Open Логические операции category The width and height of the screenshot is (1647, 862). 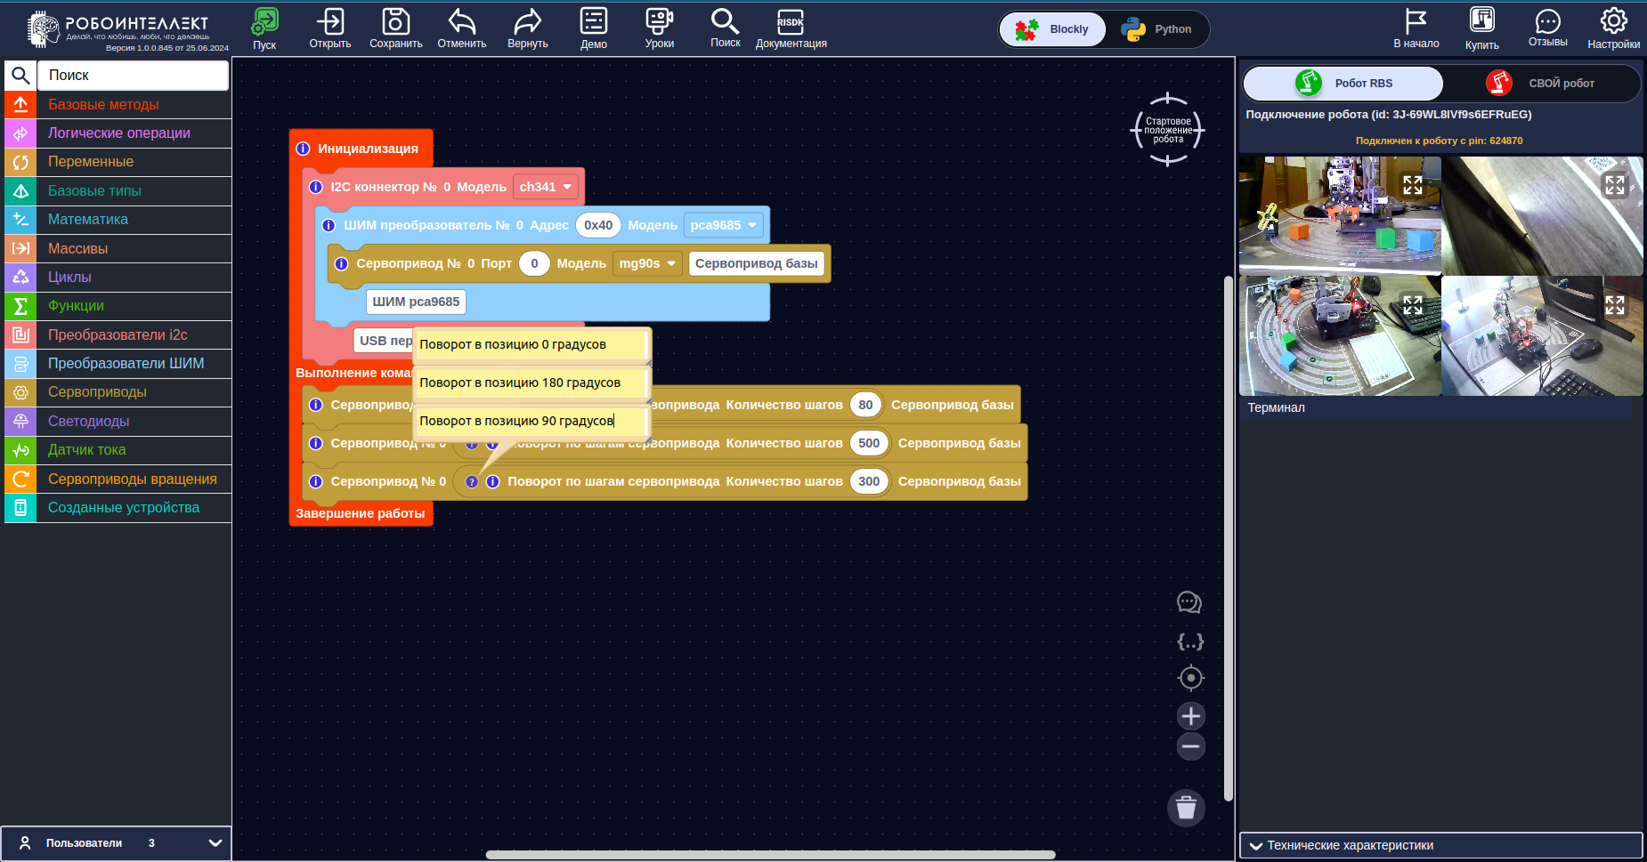coord(118,133)
